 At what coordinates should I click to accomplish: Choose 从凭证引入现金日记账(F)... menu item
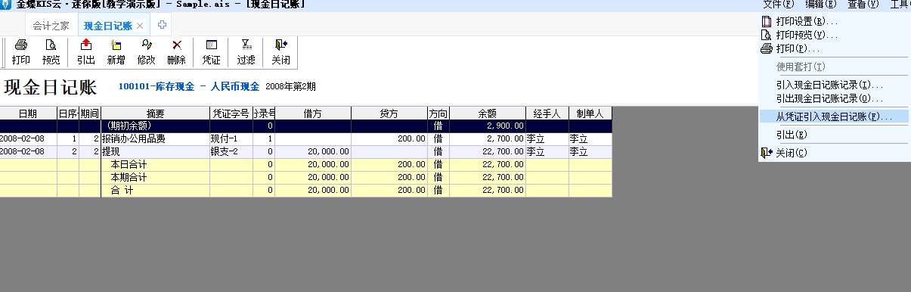(x=835, y=116)
